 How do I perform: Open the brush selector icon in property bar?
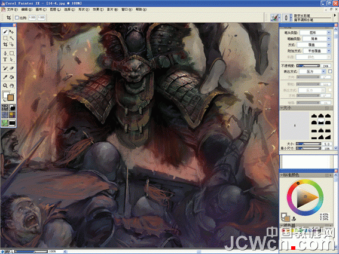pos(275,18)
